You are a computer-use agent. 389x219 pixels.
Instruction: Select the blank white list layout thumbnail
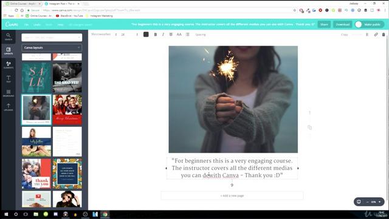(67, 141)
